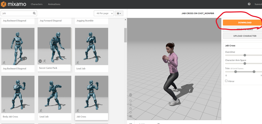Click the Jogging Stumble label
This screenshot has width=262, height=124.
(x=85, y=21)
